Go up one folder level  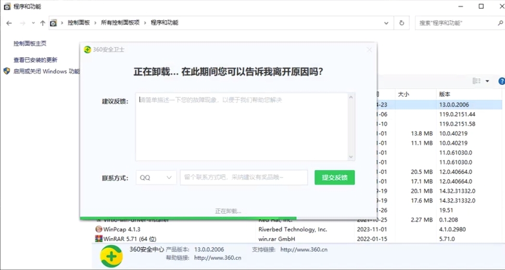click(x=42, y=23)
